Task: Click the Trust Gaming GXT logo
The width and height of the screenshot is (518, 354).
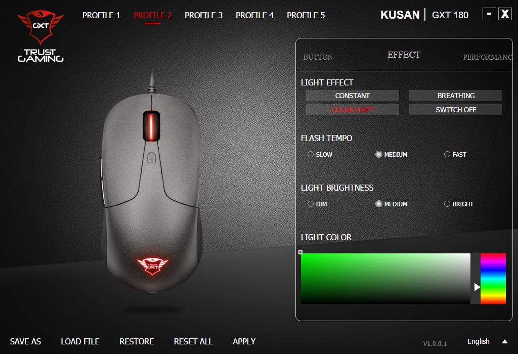Action: click(x=40, y=36)
